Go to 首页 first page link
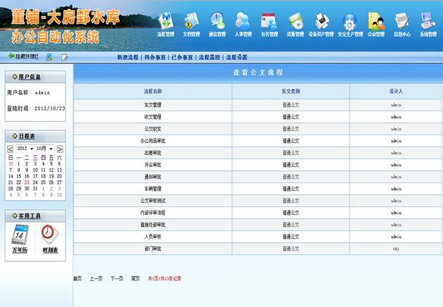The height and width of the screenshot is (307, 443). tap(77, 279)
